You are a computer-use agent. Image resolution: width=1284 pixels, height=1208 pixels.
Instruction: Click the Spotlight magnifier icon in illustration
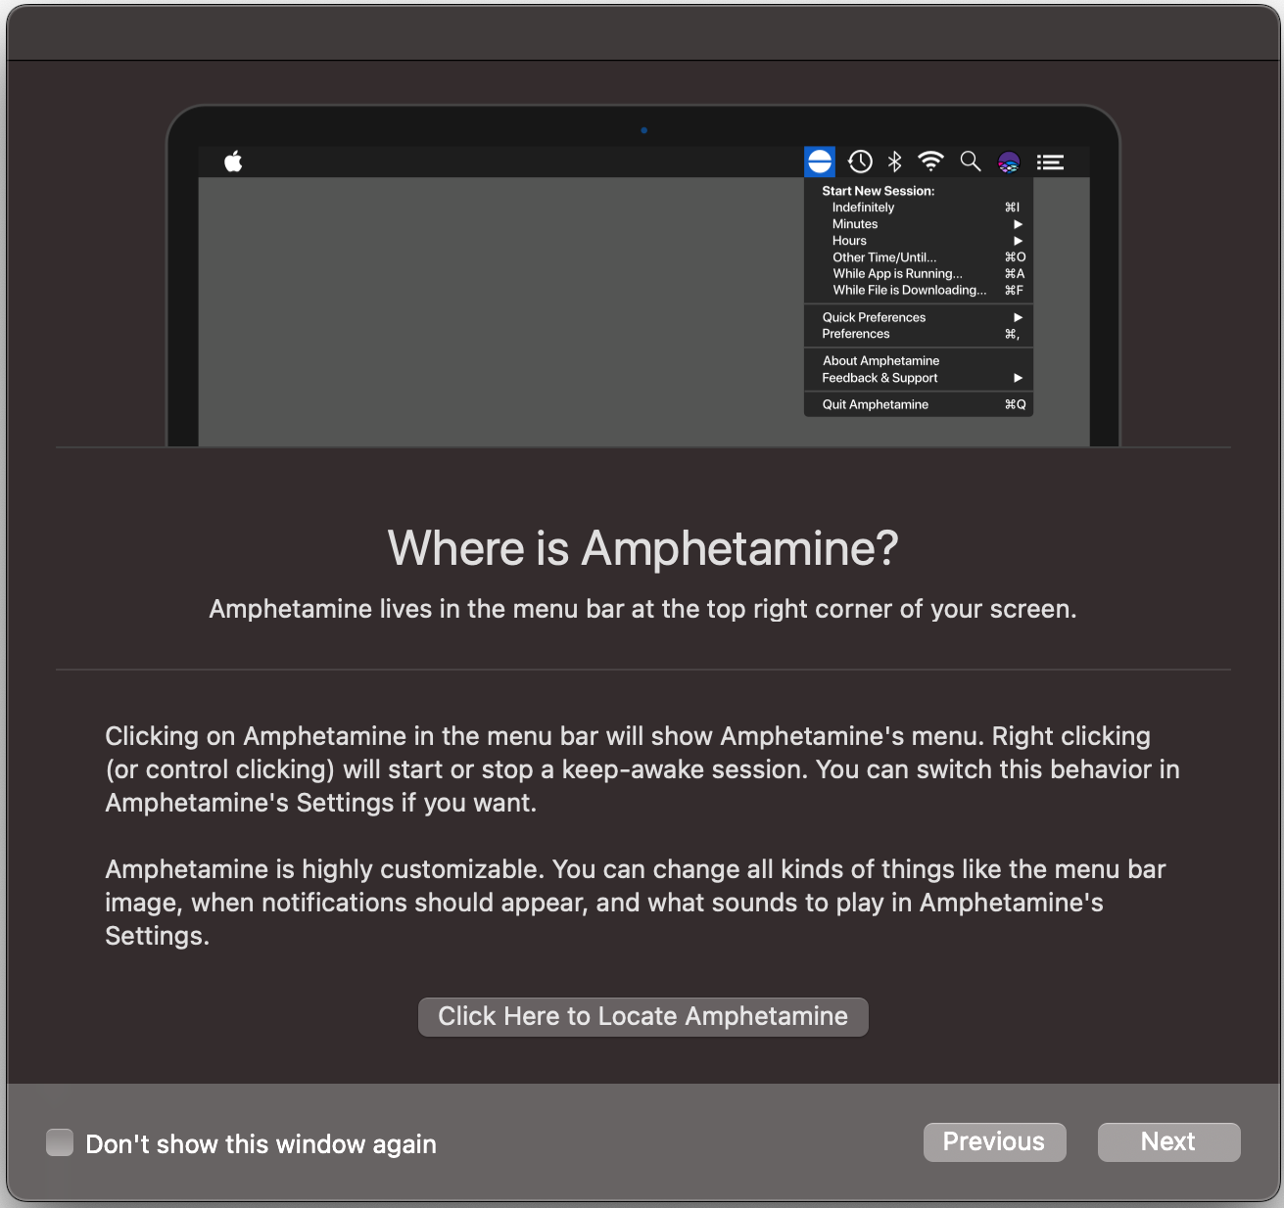click(970, 162)
